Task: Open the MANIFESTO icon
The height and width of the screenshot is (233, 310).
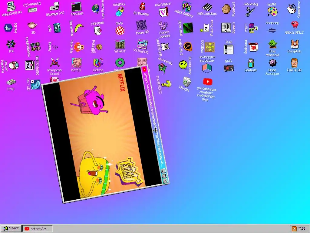Action: 167,84
